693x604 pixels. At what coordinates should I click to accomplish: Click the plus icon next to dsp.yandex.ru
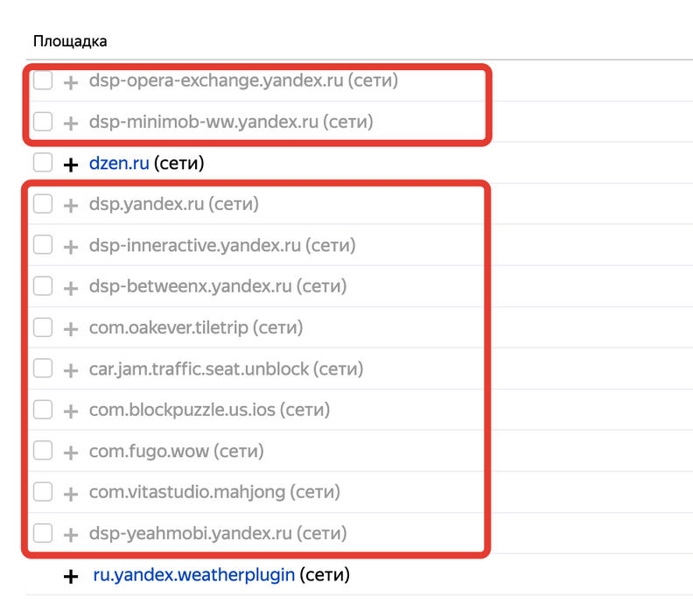tap(71, 205)
